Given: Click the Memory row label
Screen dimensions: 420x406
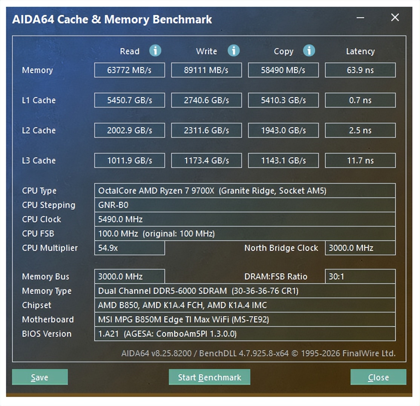Looking at the screenshot, I should pos(37,70).
